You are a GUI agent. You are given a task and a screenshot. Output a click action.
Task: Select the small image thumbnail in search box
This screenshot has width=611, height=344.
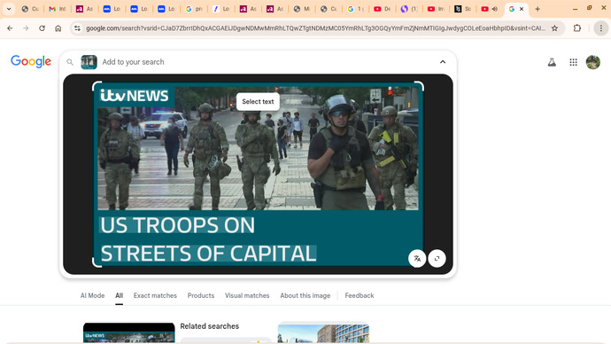click(x=89, y=62)
